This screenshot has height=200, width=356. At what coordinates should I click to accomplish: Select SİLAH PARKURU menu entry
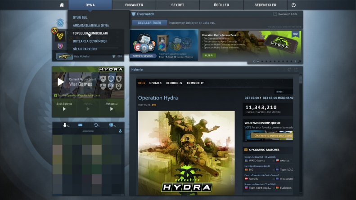pyautogui.click(x=85, y=49)
